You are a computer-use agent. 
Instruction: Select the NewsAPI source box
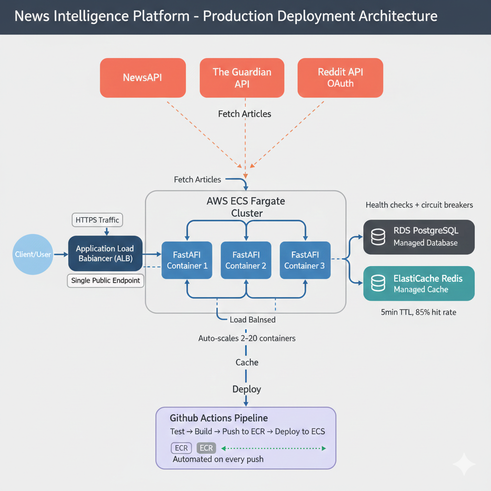(142, 78)
